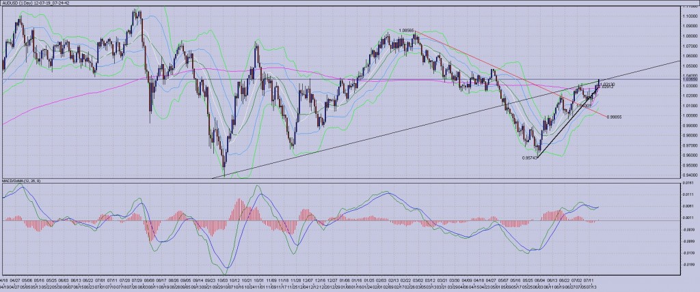
Task: Click the highlighted 1.03650 price on the axis
Action: point(689,80)
